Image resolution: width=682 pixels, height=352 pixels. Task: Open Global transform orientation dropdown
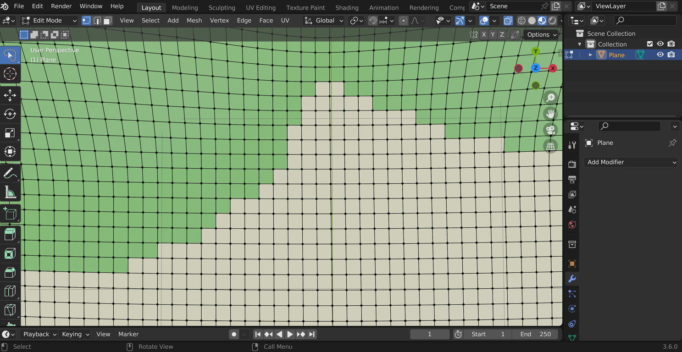(x=324, y=21)
